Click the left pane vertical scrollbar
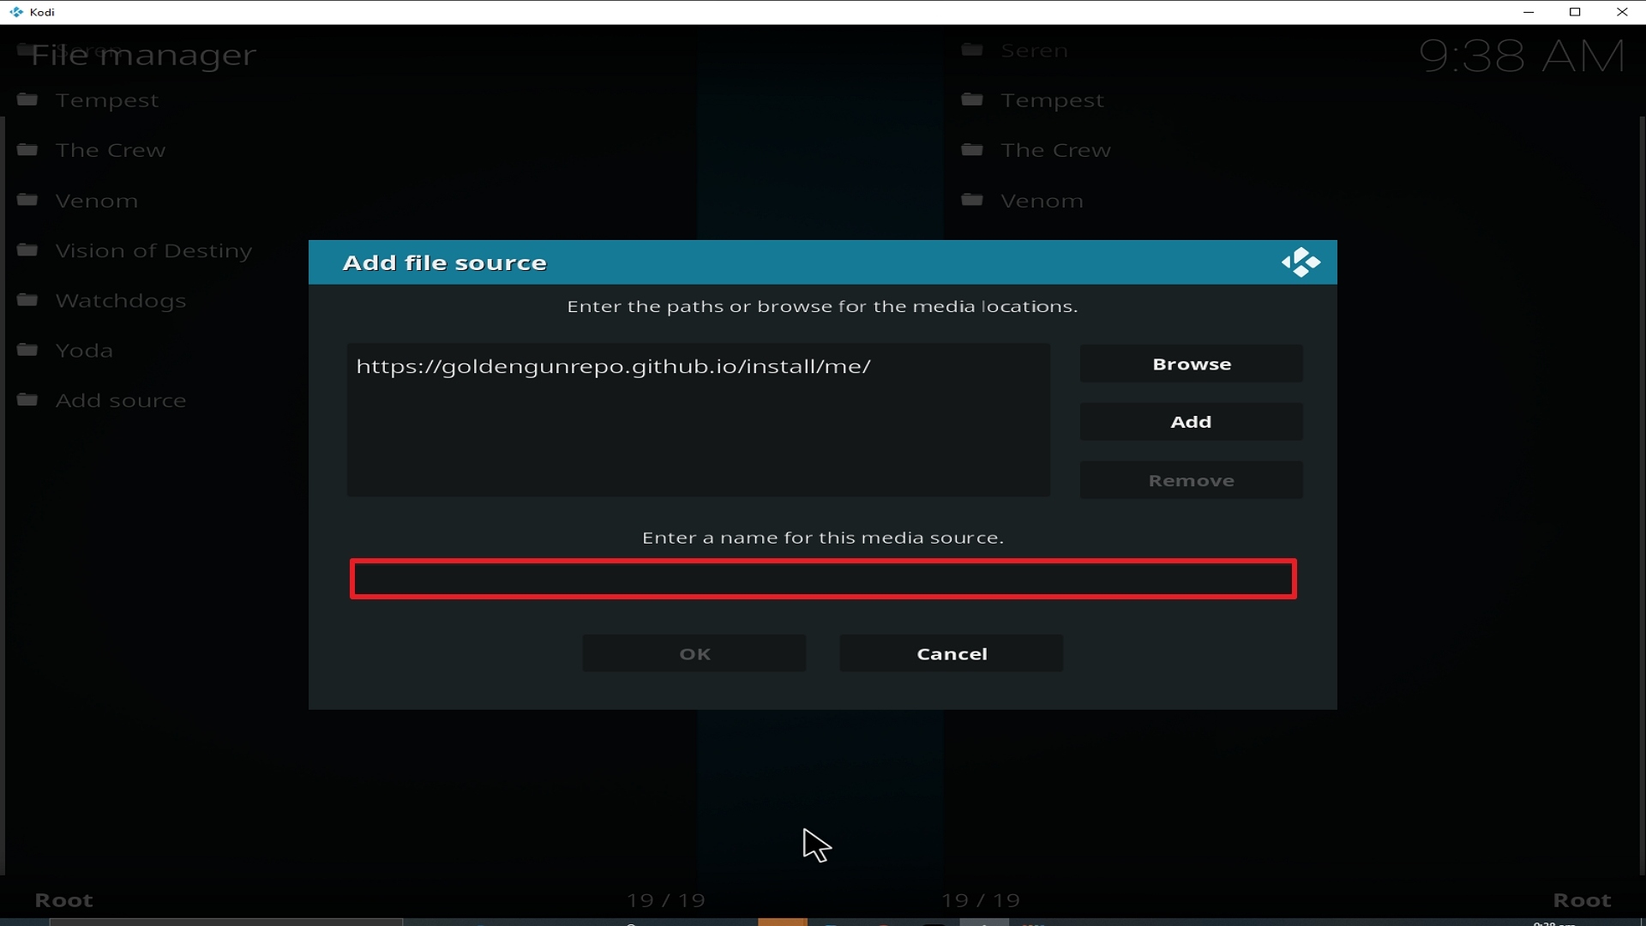1646x926 pixels. pos(3,496)
